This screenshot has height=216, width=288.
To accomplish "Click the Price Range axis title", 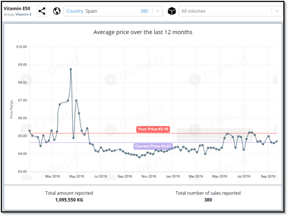I will [x=11, y=109].
